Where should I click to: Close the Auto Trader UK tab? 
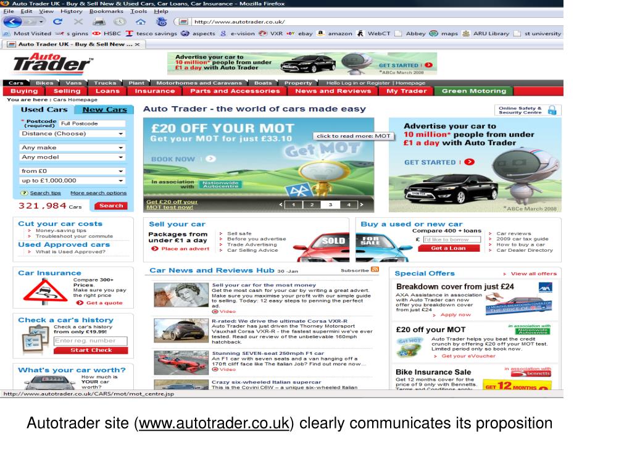click(138, 44)
